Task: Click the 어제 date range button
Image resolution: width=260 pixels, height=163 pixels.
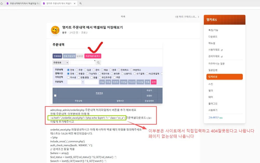Action: click(x=108, y=82)
